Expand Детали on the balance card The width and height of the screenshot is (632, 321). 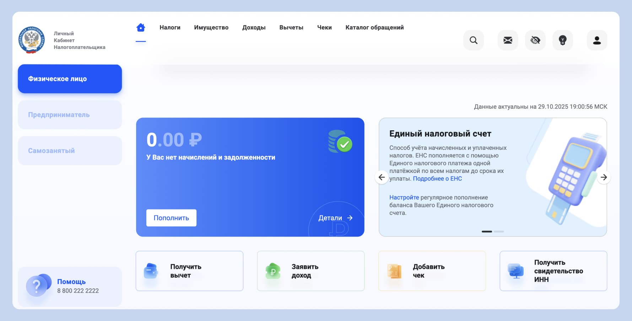pos(335,218)
